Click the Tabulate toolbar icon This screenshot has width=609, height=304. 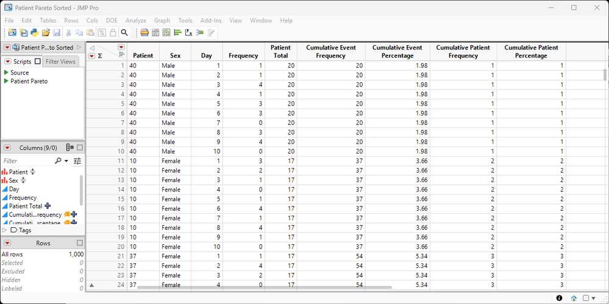coord(155,33)
